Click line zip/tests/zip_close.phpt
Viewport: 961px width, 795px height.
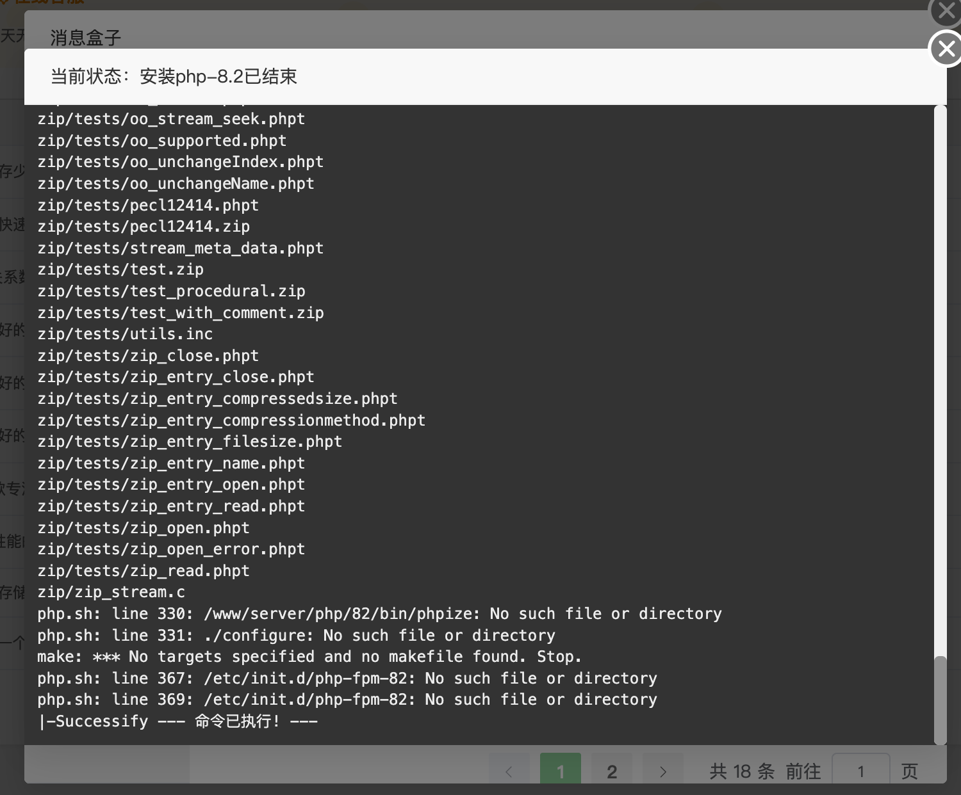[x=148, y=356]
